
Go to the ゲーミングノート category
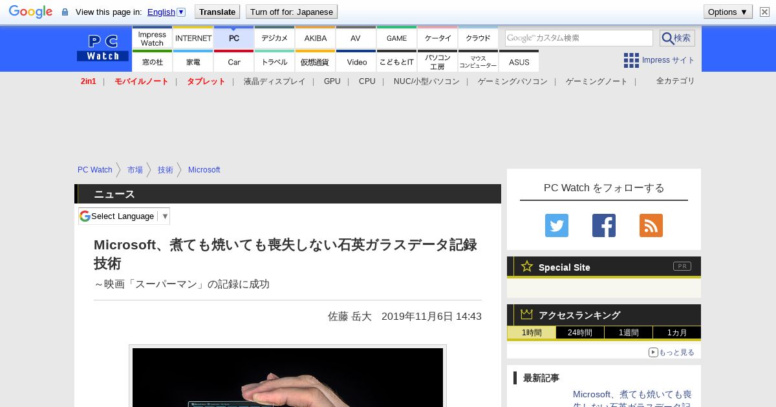597,81
